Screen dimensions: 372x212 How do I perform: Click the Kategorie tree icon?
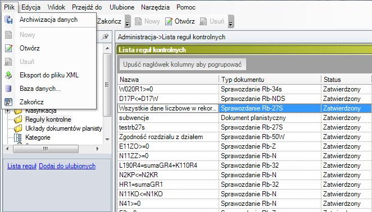18,137
